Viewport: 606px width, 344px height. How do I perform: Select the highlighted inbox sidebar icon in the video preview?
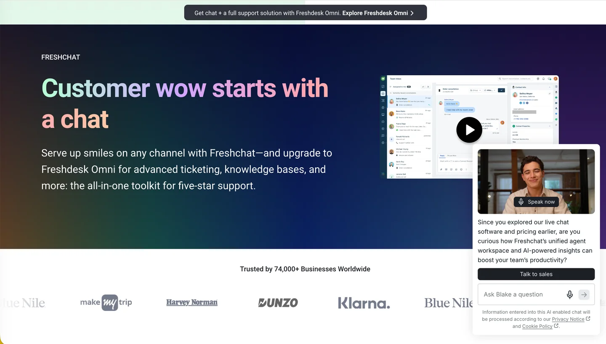(x=383, y=93)
